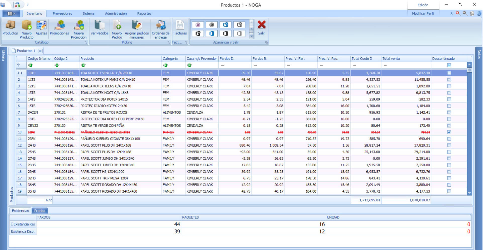Open the application menu dropdown button
Viewport: 484px width, 250px height.
tap(11, 14)
